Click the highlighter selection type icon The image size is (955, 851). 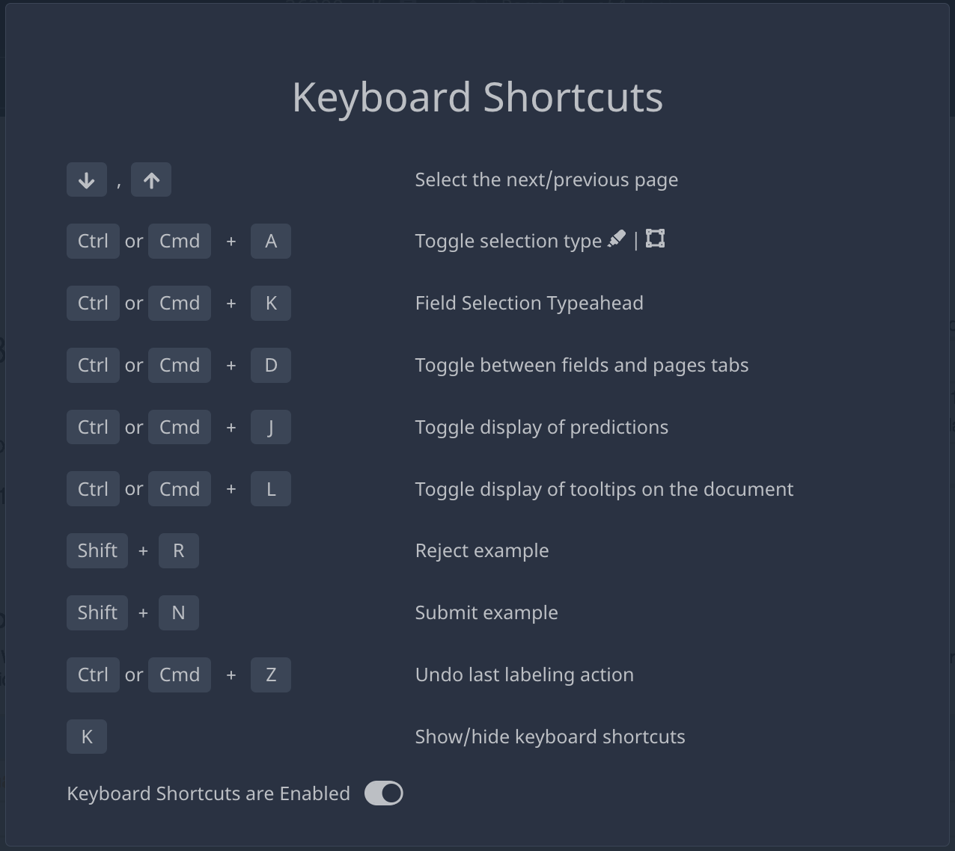(617, 239)
